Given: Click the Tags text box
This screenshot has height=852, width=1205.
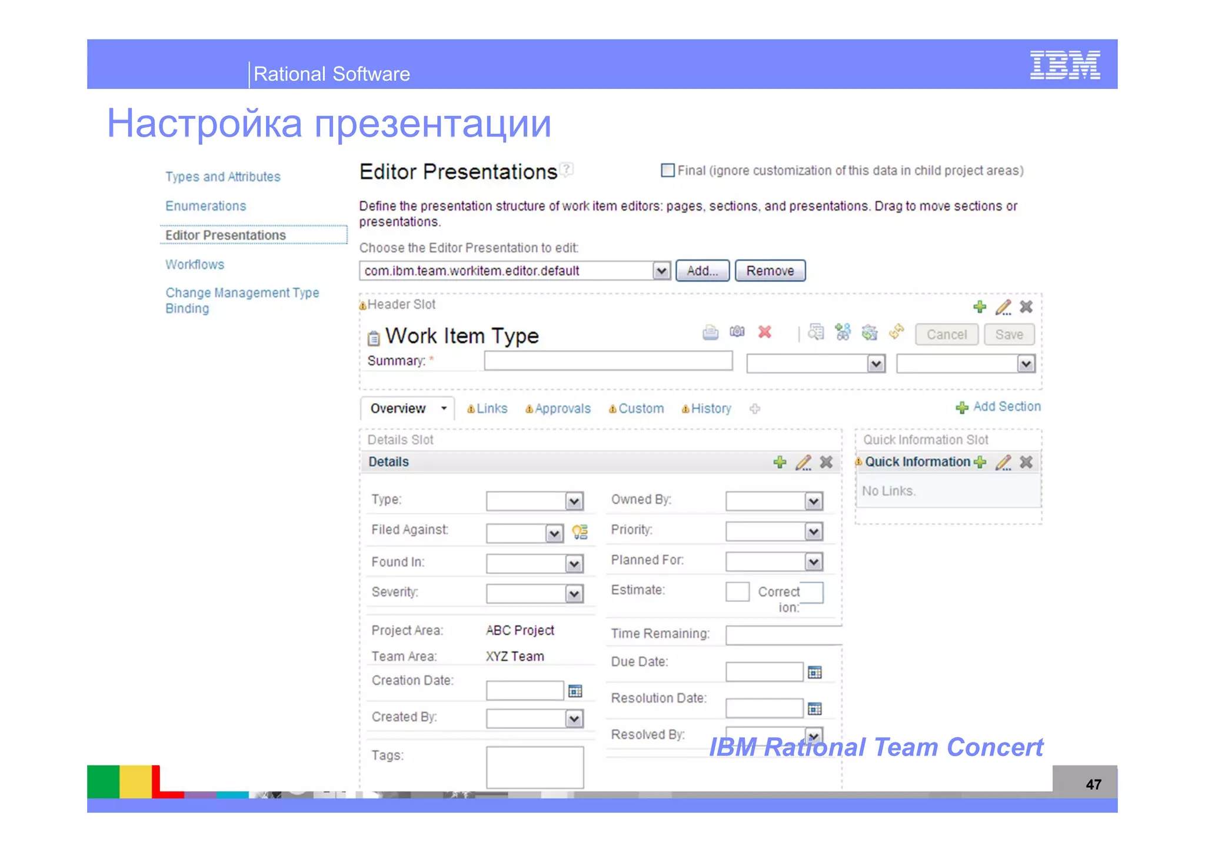Looking at the screenshot, I should tap(535, 767).
